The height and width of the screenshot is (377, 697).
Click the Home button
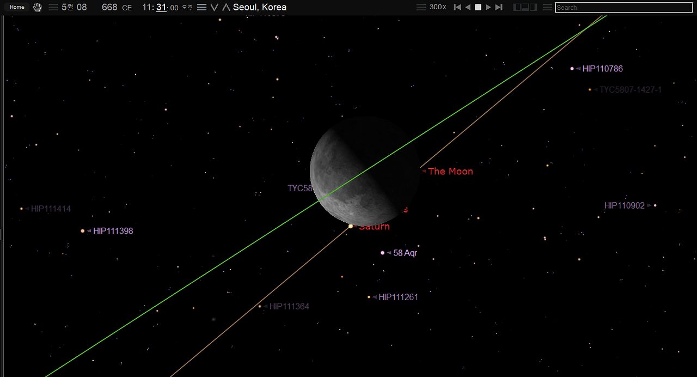point(17,7)
